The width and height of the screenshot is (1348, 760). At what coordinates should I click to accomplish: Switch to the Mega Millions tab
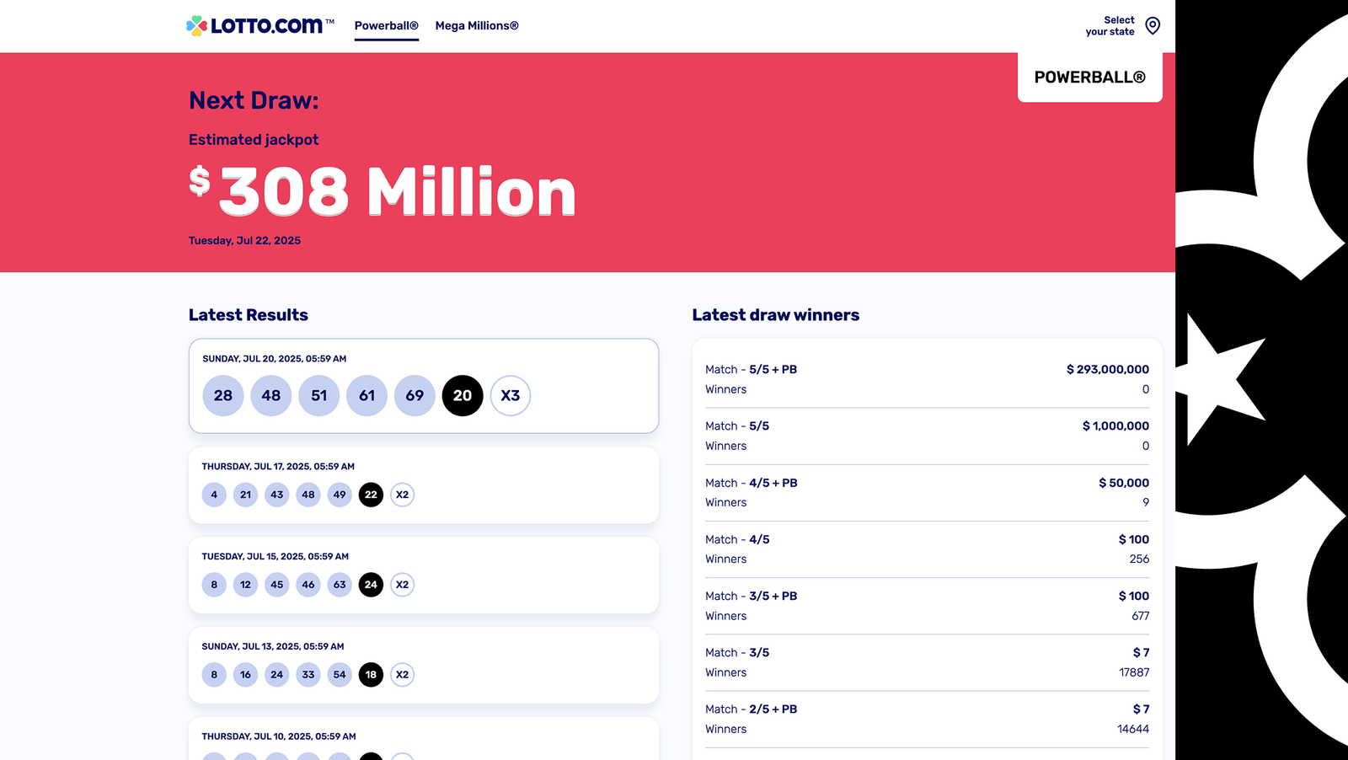pyautogui.click(x=476, y=26)
